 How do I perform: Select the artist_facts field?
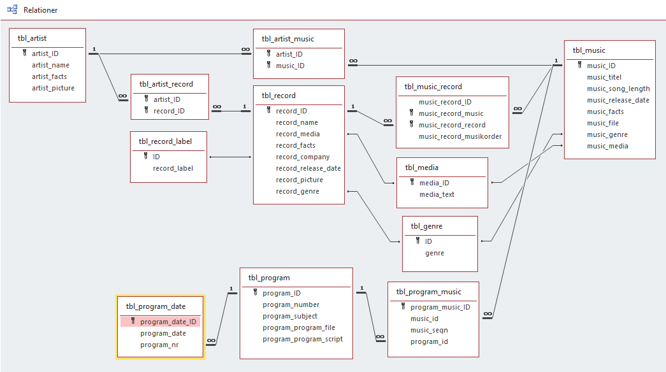49,76
